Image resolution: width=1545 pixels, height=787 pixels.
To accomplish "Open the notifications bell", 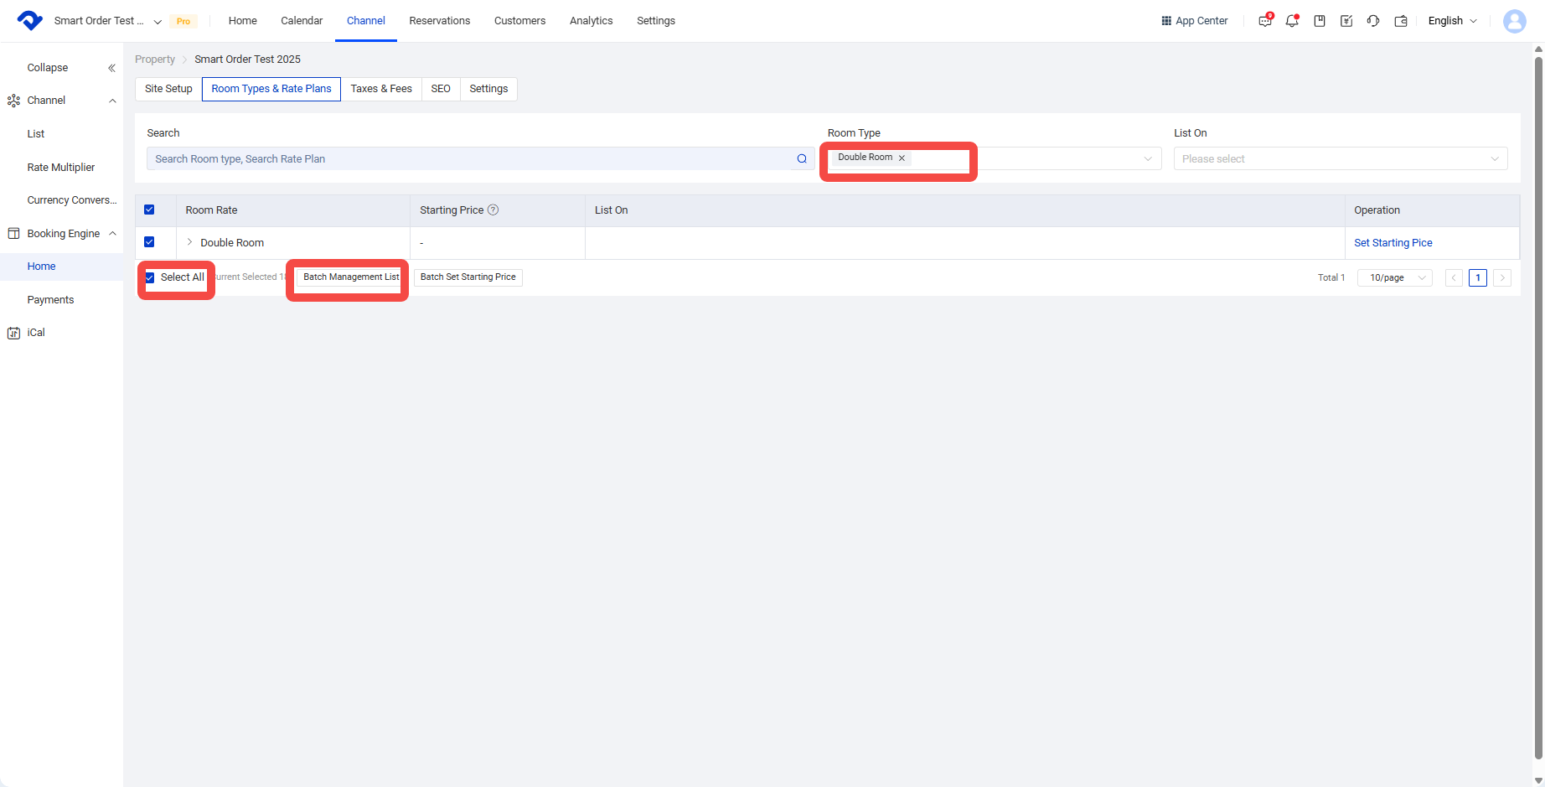I will point(1292,21).
